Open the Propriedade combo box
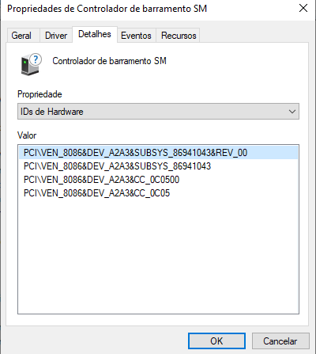Viewport: 316px width, 354px height. coord(158,112)
